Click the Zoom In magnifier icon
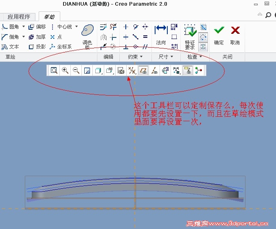276x229 pixels. (65, 70)
